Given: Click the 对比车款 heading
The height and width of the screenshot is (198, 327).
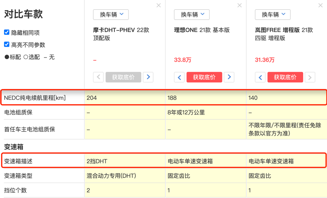Looking at the screenshot, I should 23,14.
